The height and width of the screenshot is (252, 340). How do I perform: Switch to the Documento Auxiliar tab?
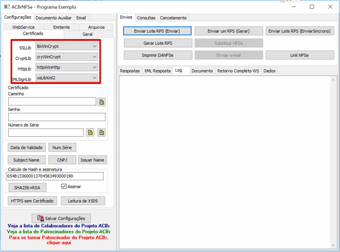point(53,18)
